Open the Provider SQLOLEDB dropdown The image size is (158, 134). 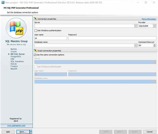coord(154,26)
